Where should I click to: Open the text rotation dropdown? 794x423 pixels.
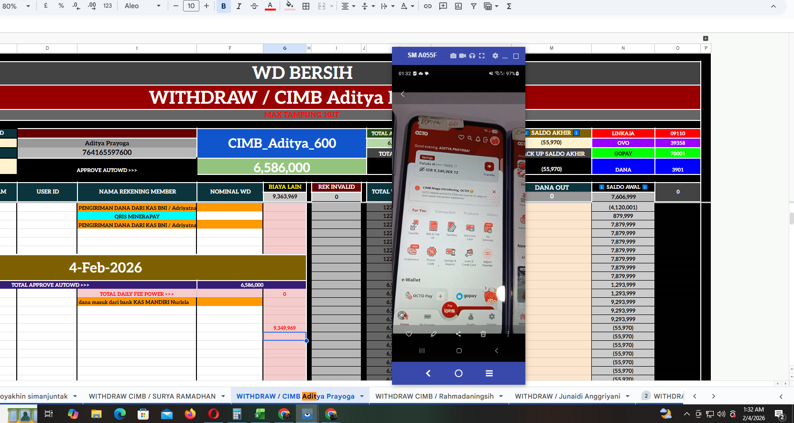[x=407, y=6]
